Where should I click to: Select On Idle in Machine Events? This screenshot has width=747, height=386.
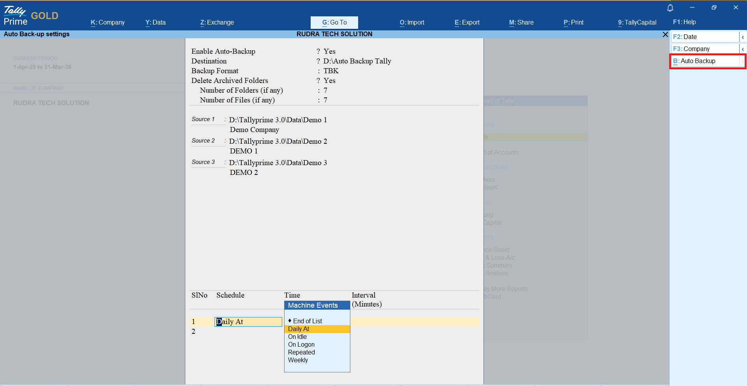[297, 337]
